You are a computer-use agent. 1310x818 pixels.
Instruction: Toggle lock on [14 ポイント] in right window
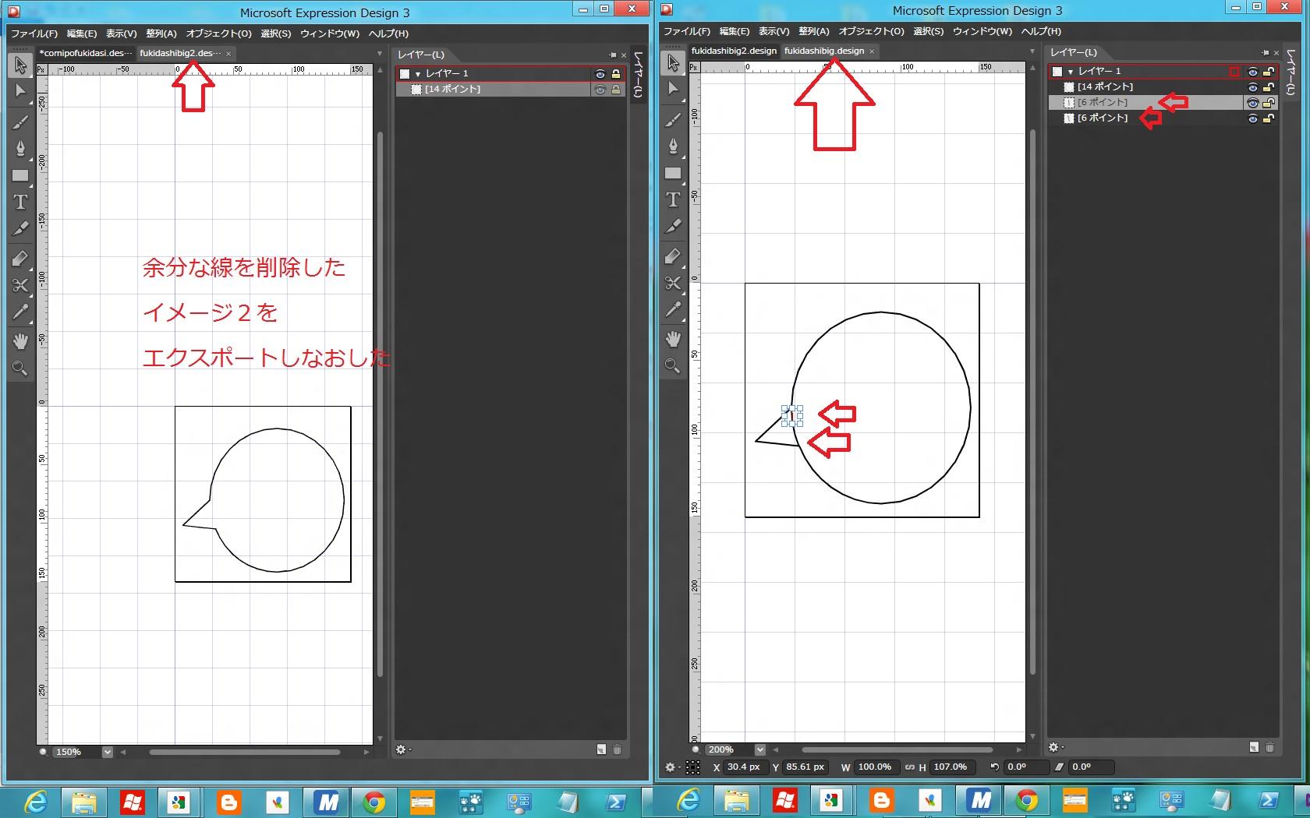[1269, 87]
